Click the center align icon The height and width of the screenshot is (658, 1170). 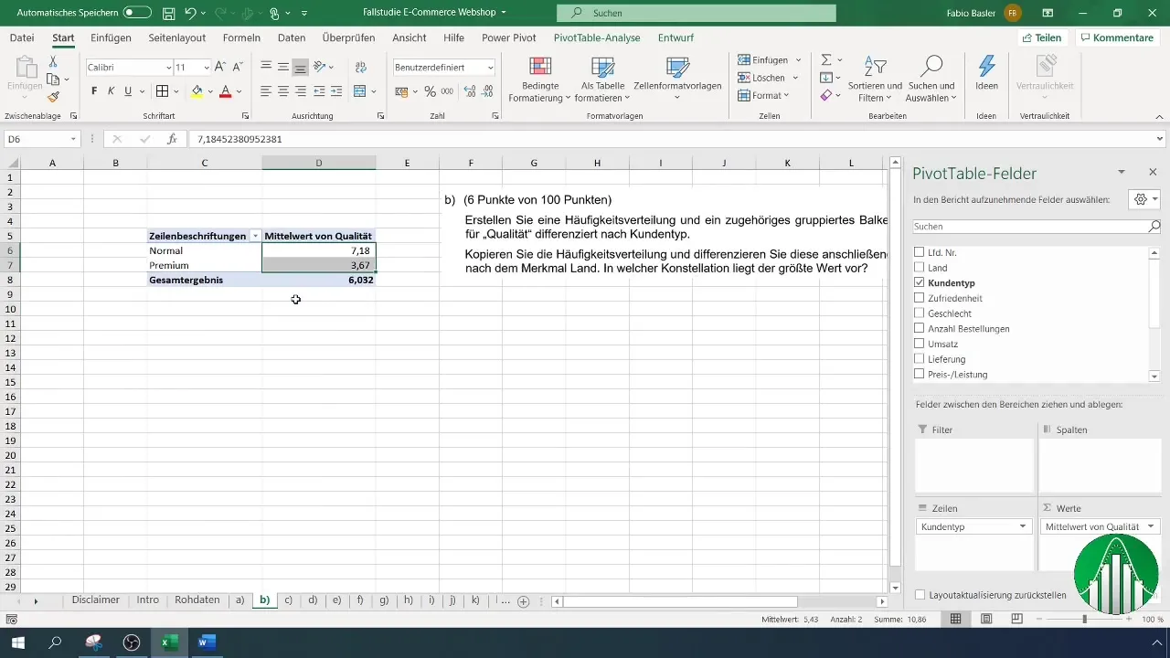point(283,91)
